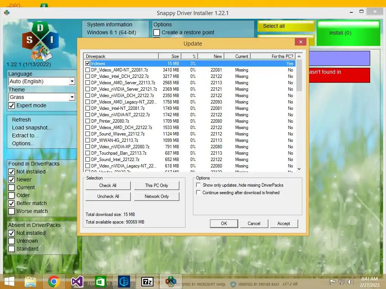Toggle Better match checkbox
This screenshot has width=386, height=289.
pos(12,203)
